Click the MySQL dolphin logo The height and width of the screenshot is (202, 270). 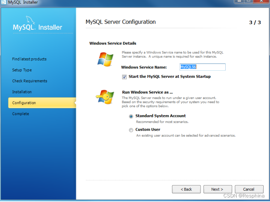click(30, 20)
